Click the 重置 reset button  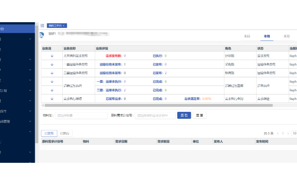coord(200,116)
